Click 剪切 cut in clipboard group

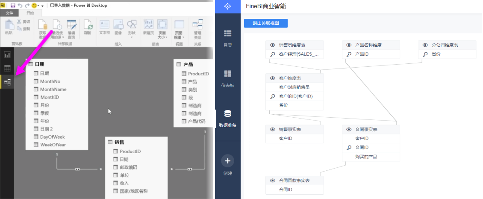tap(24, 21)
